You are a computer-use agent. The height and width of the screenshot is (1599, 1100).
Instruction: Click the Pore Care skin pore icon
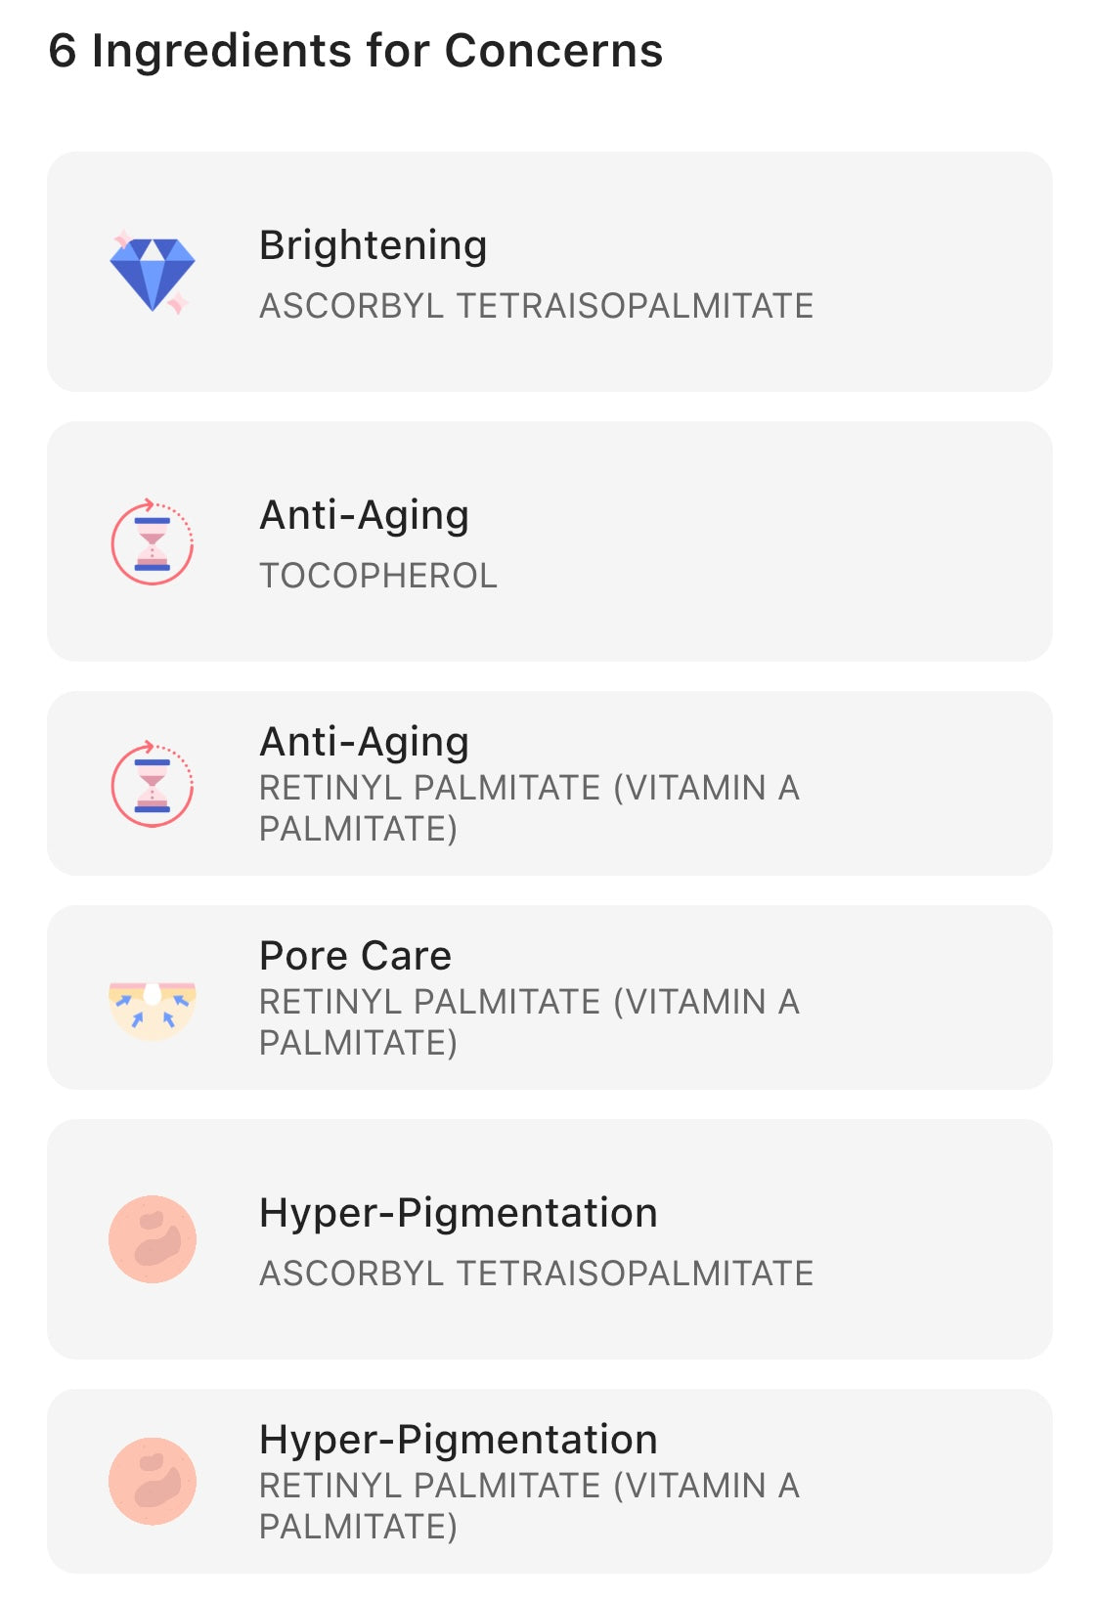(x=152, y=1011)
